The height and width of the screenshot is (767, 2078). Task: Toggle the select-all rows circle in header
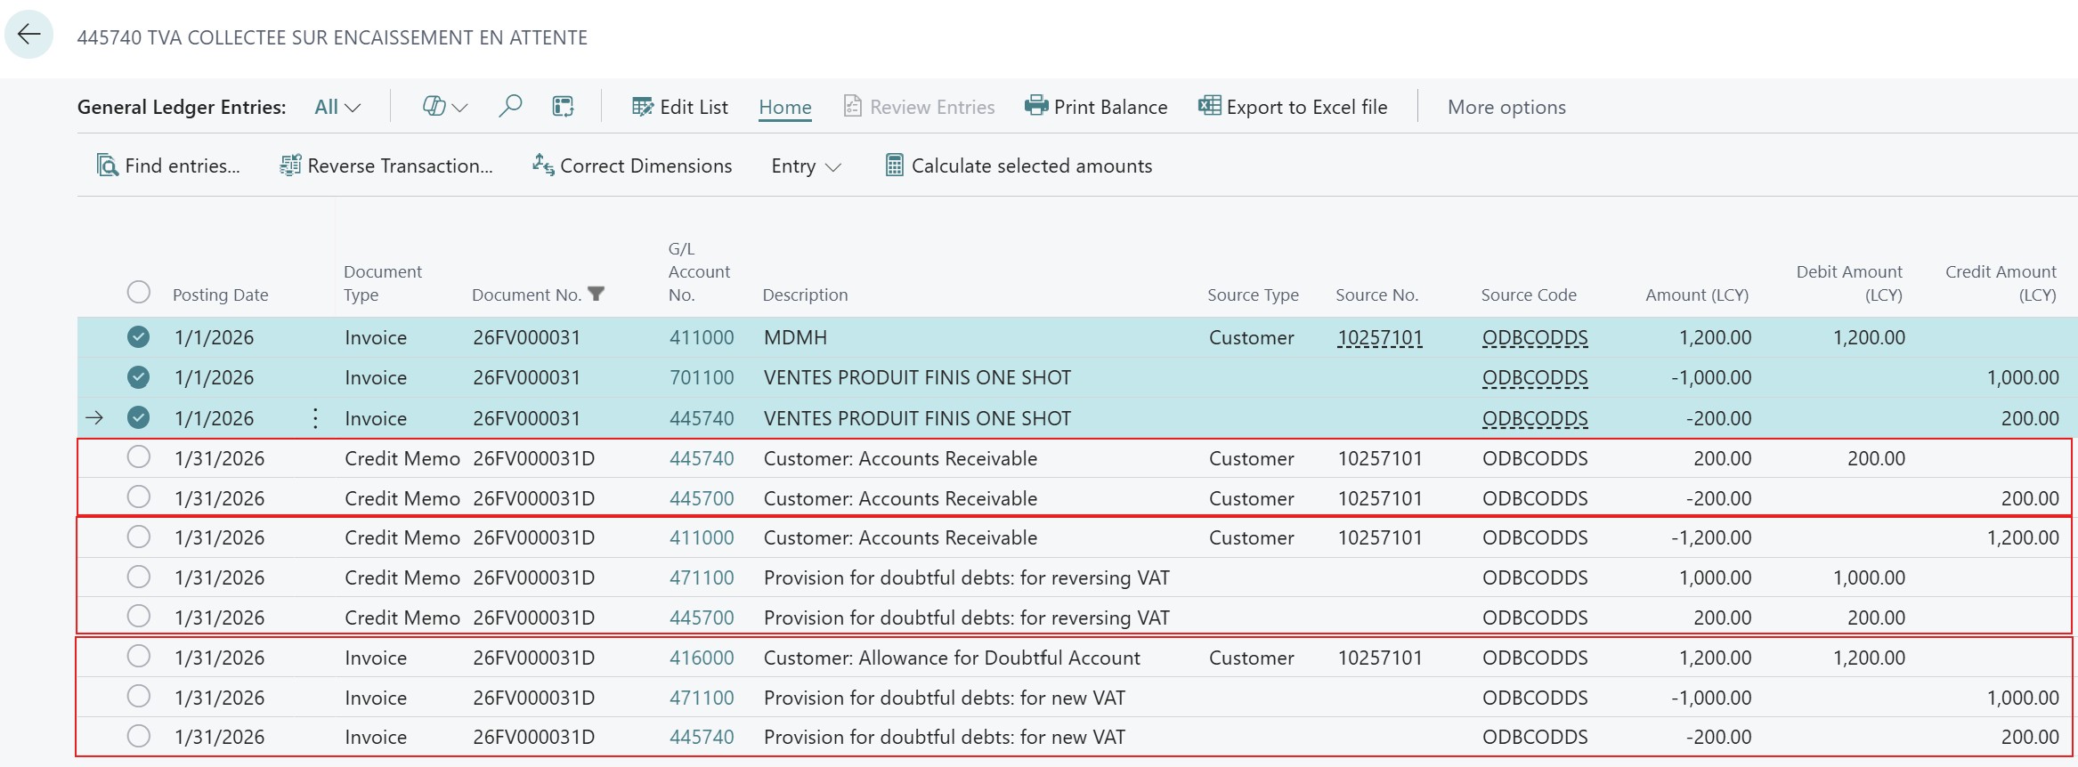point(138,293)
